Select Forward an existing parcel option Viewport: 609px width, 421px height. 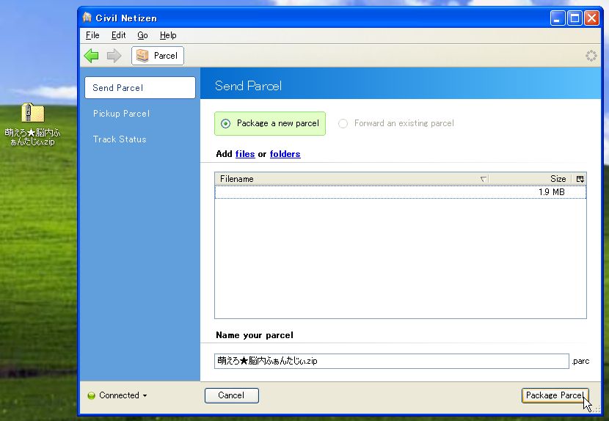(x=396, y=123)
